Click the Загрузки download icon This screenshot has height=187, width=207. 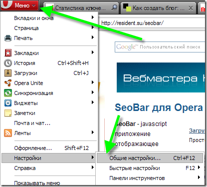8,73
